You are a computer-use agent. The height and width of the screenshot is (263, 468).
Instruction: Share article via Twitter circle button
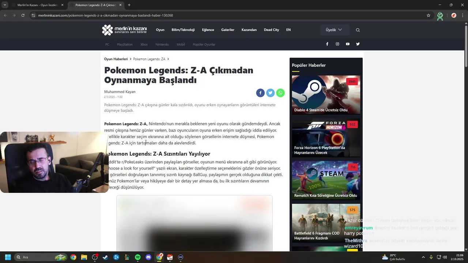[270, 93]
